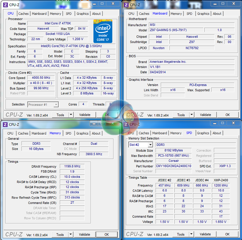Image resolution: width=242 pixels, height=240 pixels.
Task: Click the CPU-Z title icon of the DDR3 timings window
Action: [x=5, y=124]
